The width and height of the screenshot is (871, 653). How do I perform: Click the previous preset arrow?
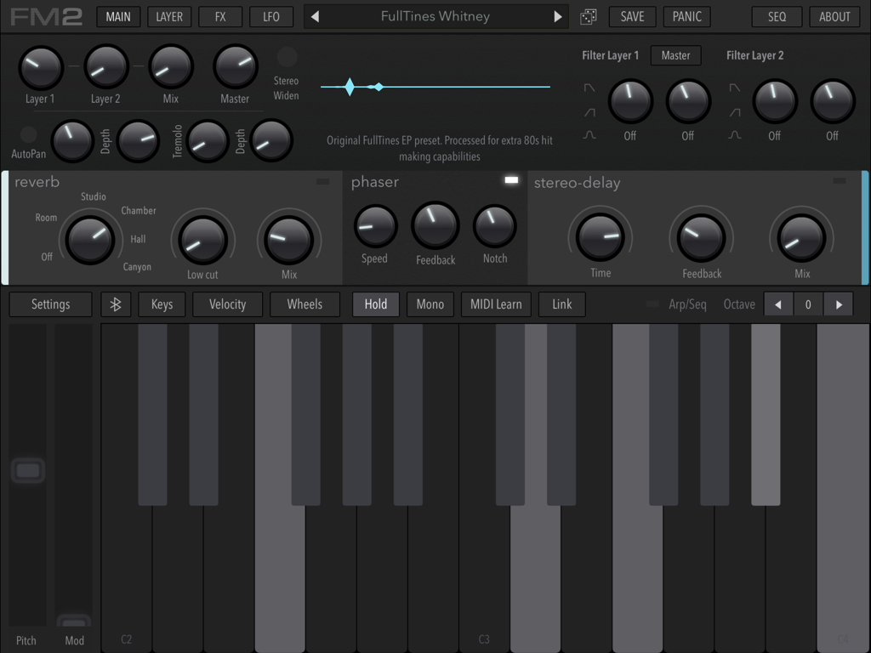click(316, 16)
